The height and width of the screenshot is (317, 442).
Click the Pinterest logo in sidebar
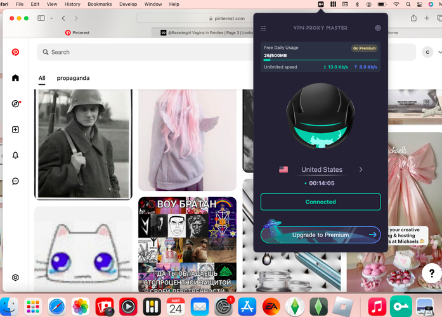click(x=15, y=52)
